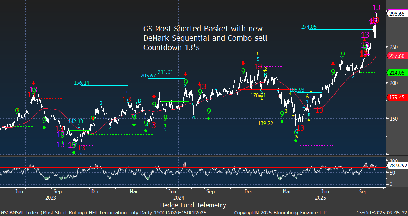408x216 pixels.
Task: Click the red down arrow beside the 211.01 label
Action: (186, 74)
